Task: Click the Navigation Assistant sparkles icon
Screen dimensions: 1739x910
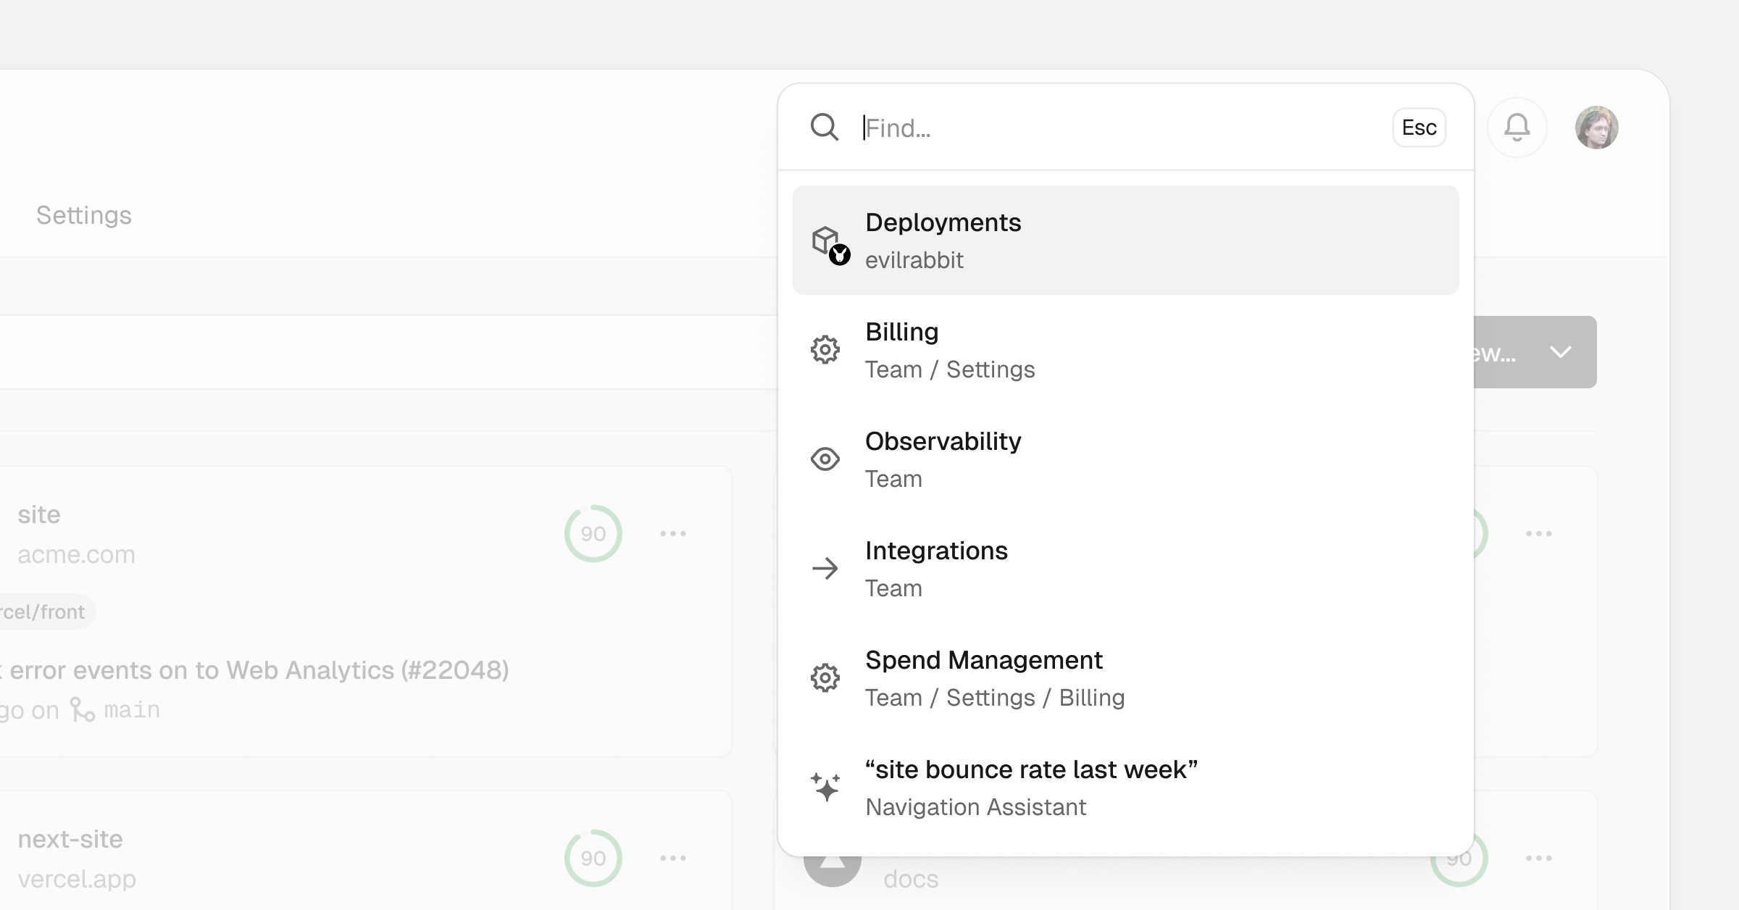Action: coord(825,787)
